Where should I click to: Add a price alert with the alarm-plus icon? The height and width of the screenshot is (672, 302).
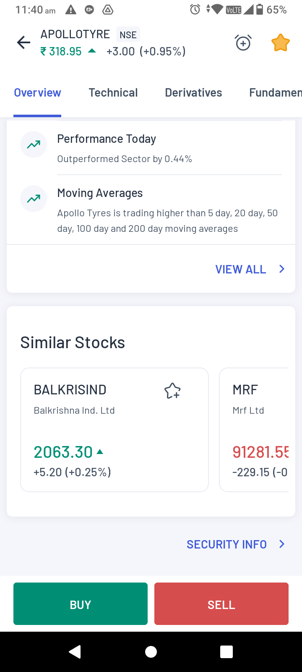(243, 42)
